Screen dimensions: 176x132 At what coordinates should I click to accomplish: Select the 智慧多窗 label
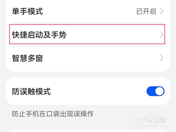tap(27, 58)
